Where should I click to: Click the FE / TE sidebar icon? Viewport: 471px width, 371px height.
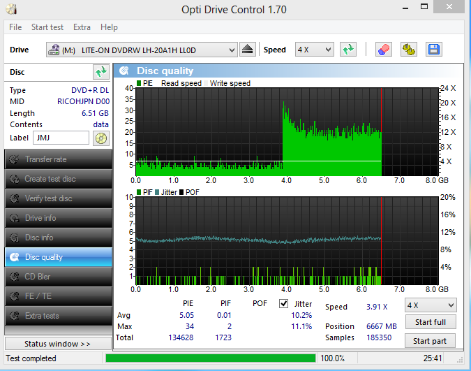pyautogui.click(x=14, y=296)
